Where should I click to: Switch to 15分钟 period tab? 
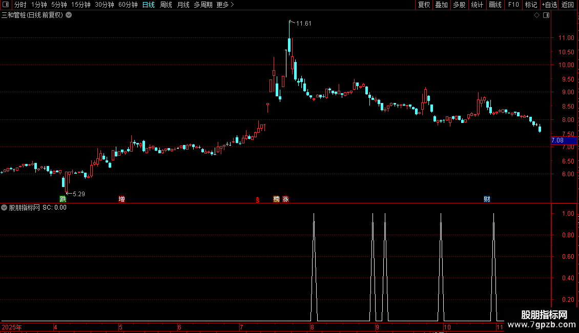[81, 5]
